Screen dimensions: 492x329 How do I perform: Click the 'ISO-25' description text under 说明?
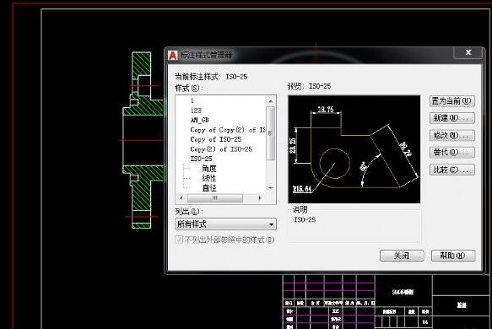(305, 219)
